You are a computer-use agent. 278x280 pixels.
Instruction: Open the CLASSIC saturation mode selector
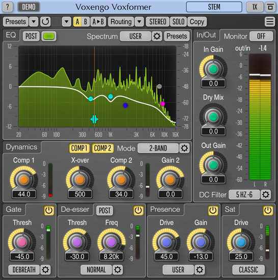[248, 269]
